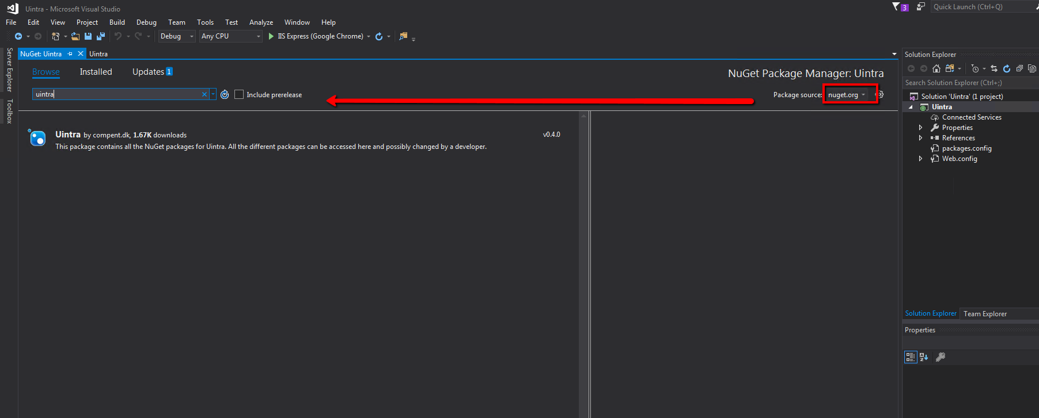Open the Server Explorer side panel
This screenshot has height=418, width=1039.
click(9, 70)
